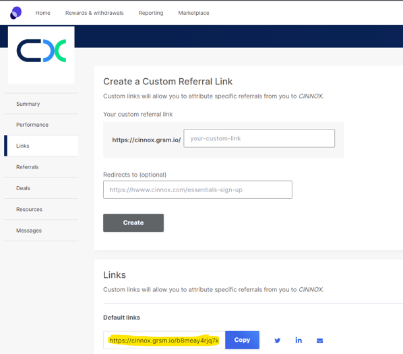Click the 'Links' section heading

[x=115, y=275]
